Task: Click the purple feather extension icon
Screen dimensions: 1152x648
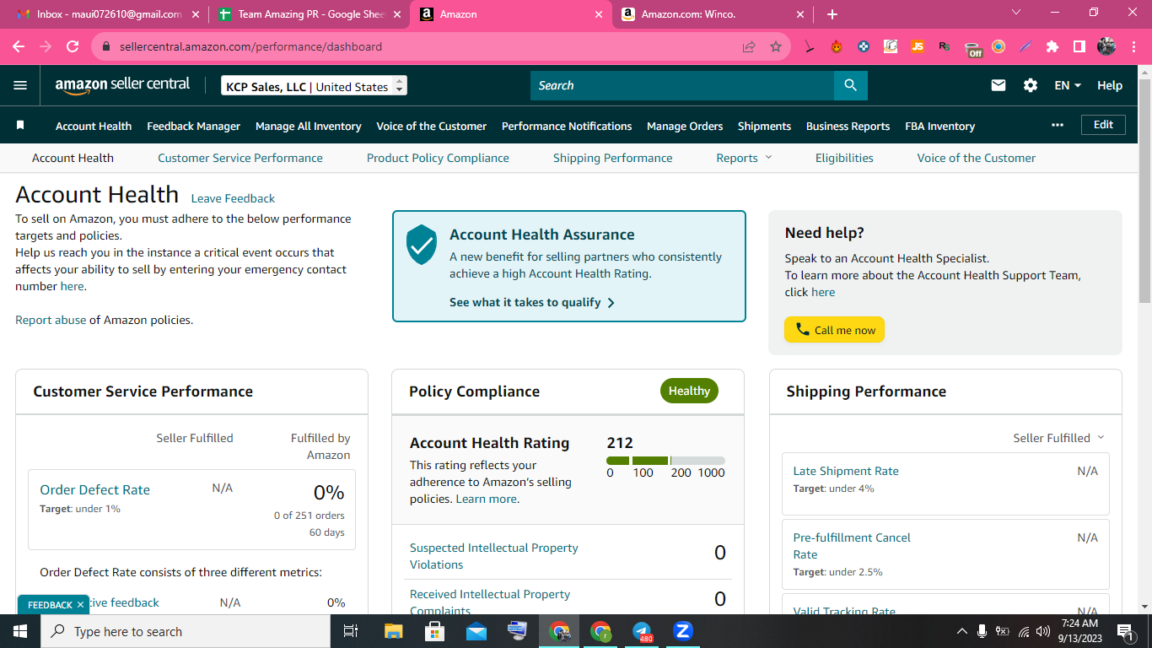Action: [1025, 47]
